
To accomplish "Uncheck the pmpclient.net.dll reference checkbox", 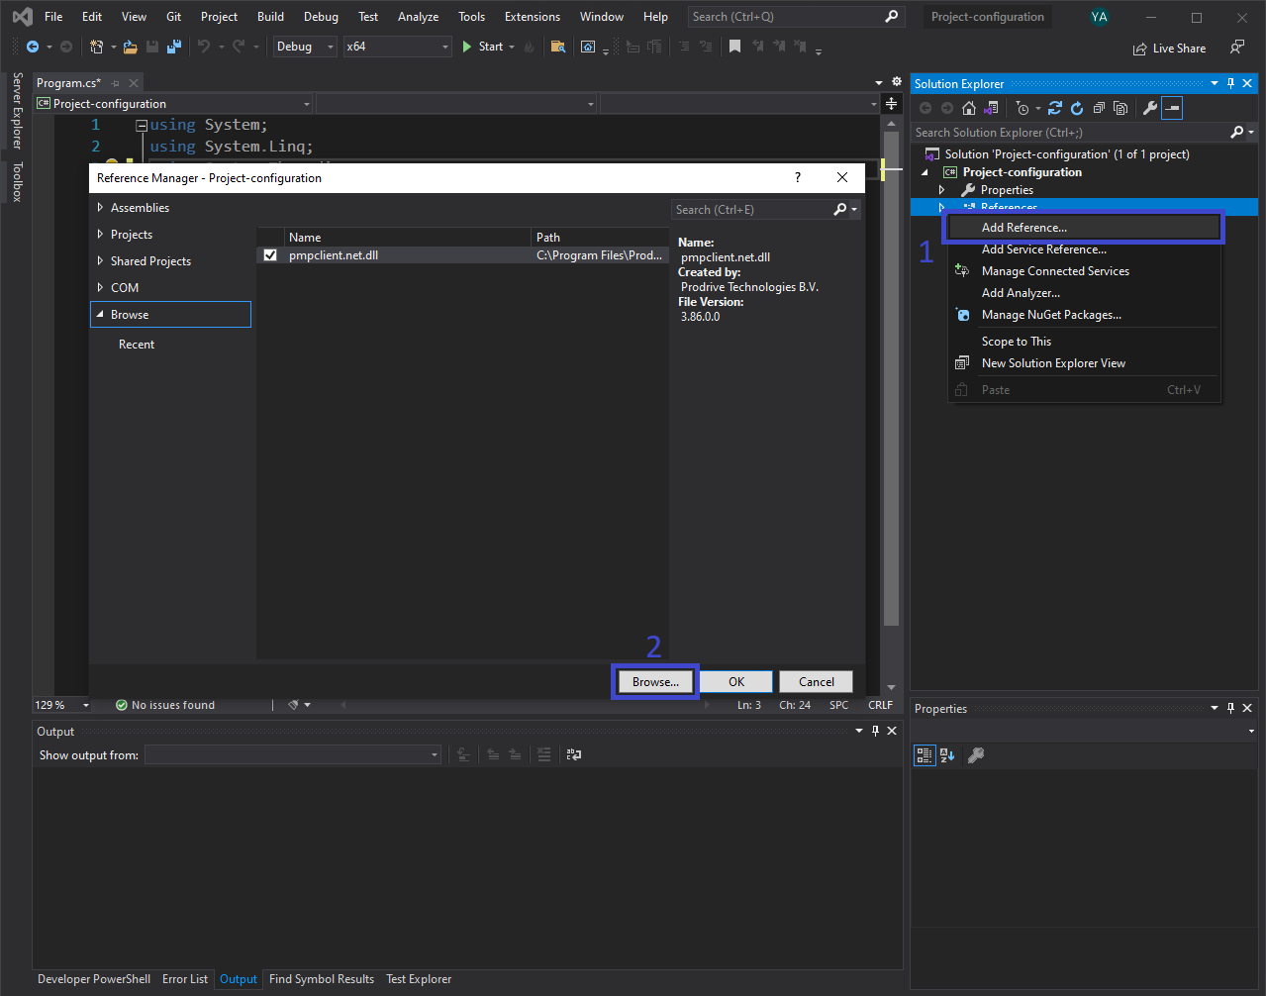I will click(270, 253).
